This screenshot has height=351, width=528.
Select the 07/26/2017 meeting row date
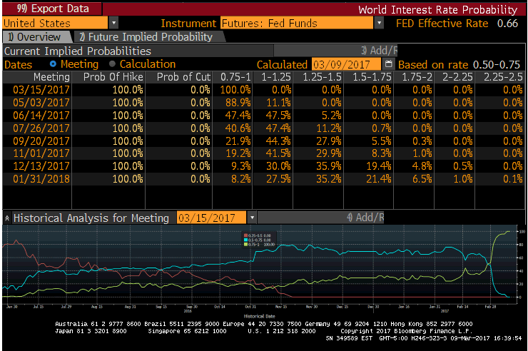pyautogui.click(x=41, y=128)
